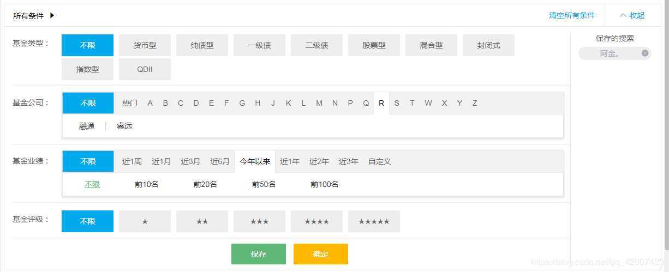669x272 pixels.
Task: Open company letter tab N
Action: tap(335, 103)
